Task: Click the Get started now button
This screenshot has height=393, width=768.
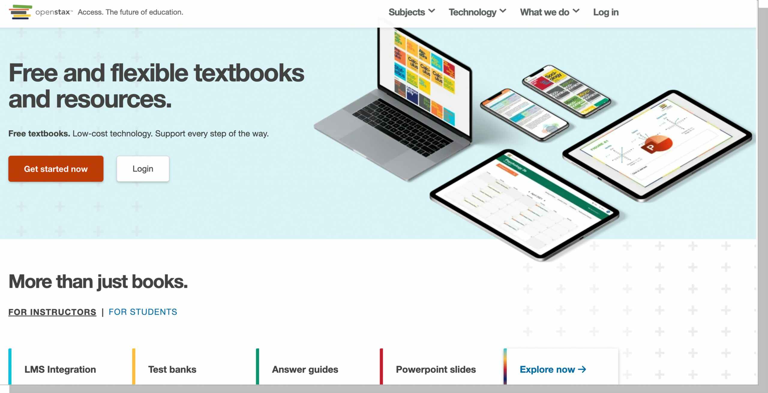Action: click(55, 168)
